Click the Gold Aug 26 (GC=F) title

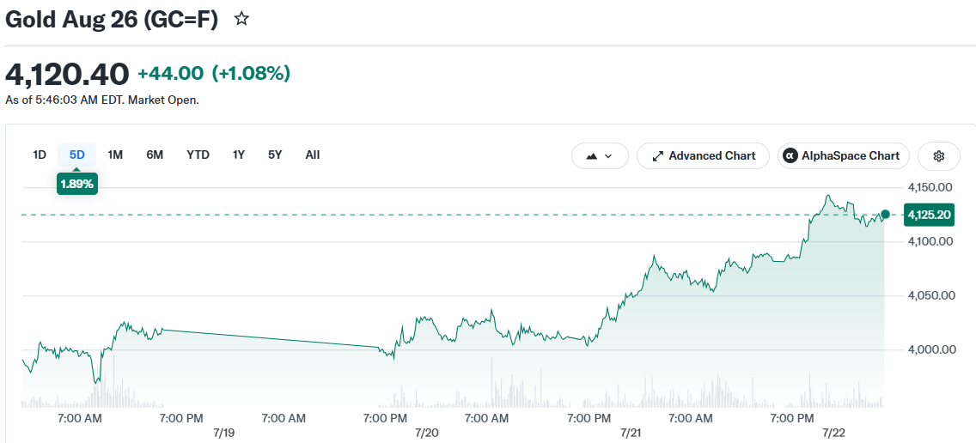tap(112, 20)
